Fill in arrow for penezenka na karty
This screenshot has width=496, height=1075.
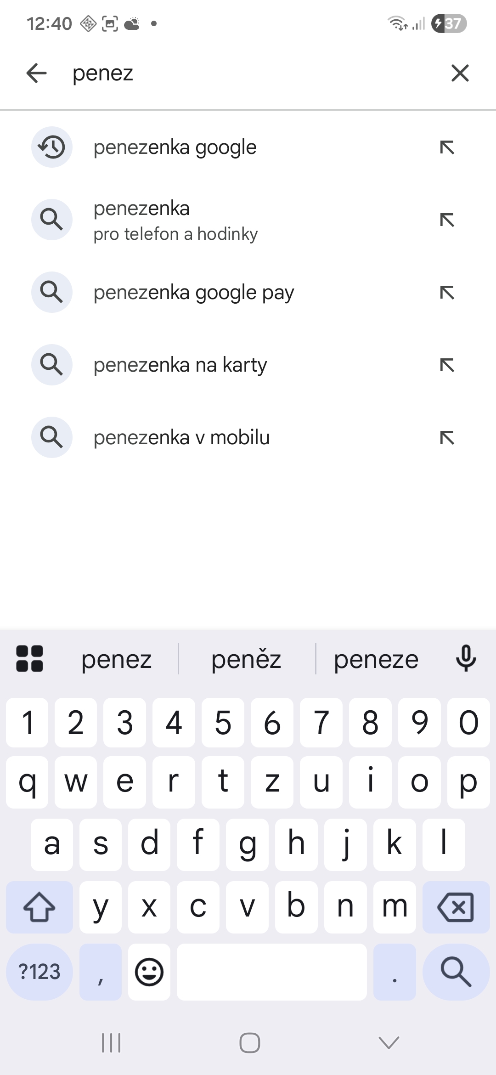point(447,365)
